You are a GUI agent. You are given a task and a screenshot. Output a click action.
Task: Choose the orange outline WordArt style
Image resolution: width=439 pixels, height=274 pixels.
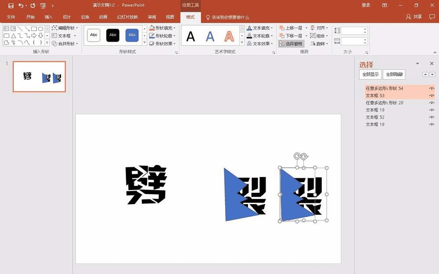229,36
